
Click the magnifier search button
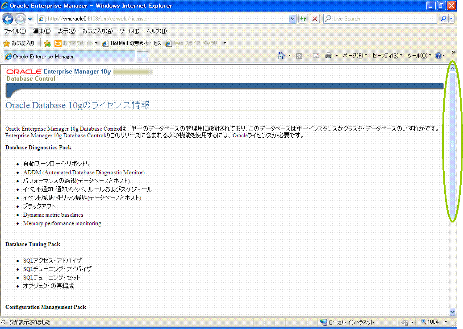443,19
